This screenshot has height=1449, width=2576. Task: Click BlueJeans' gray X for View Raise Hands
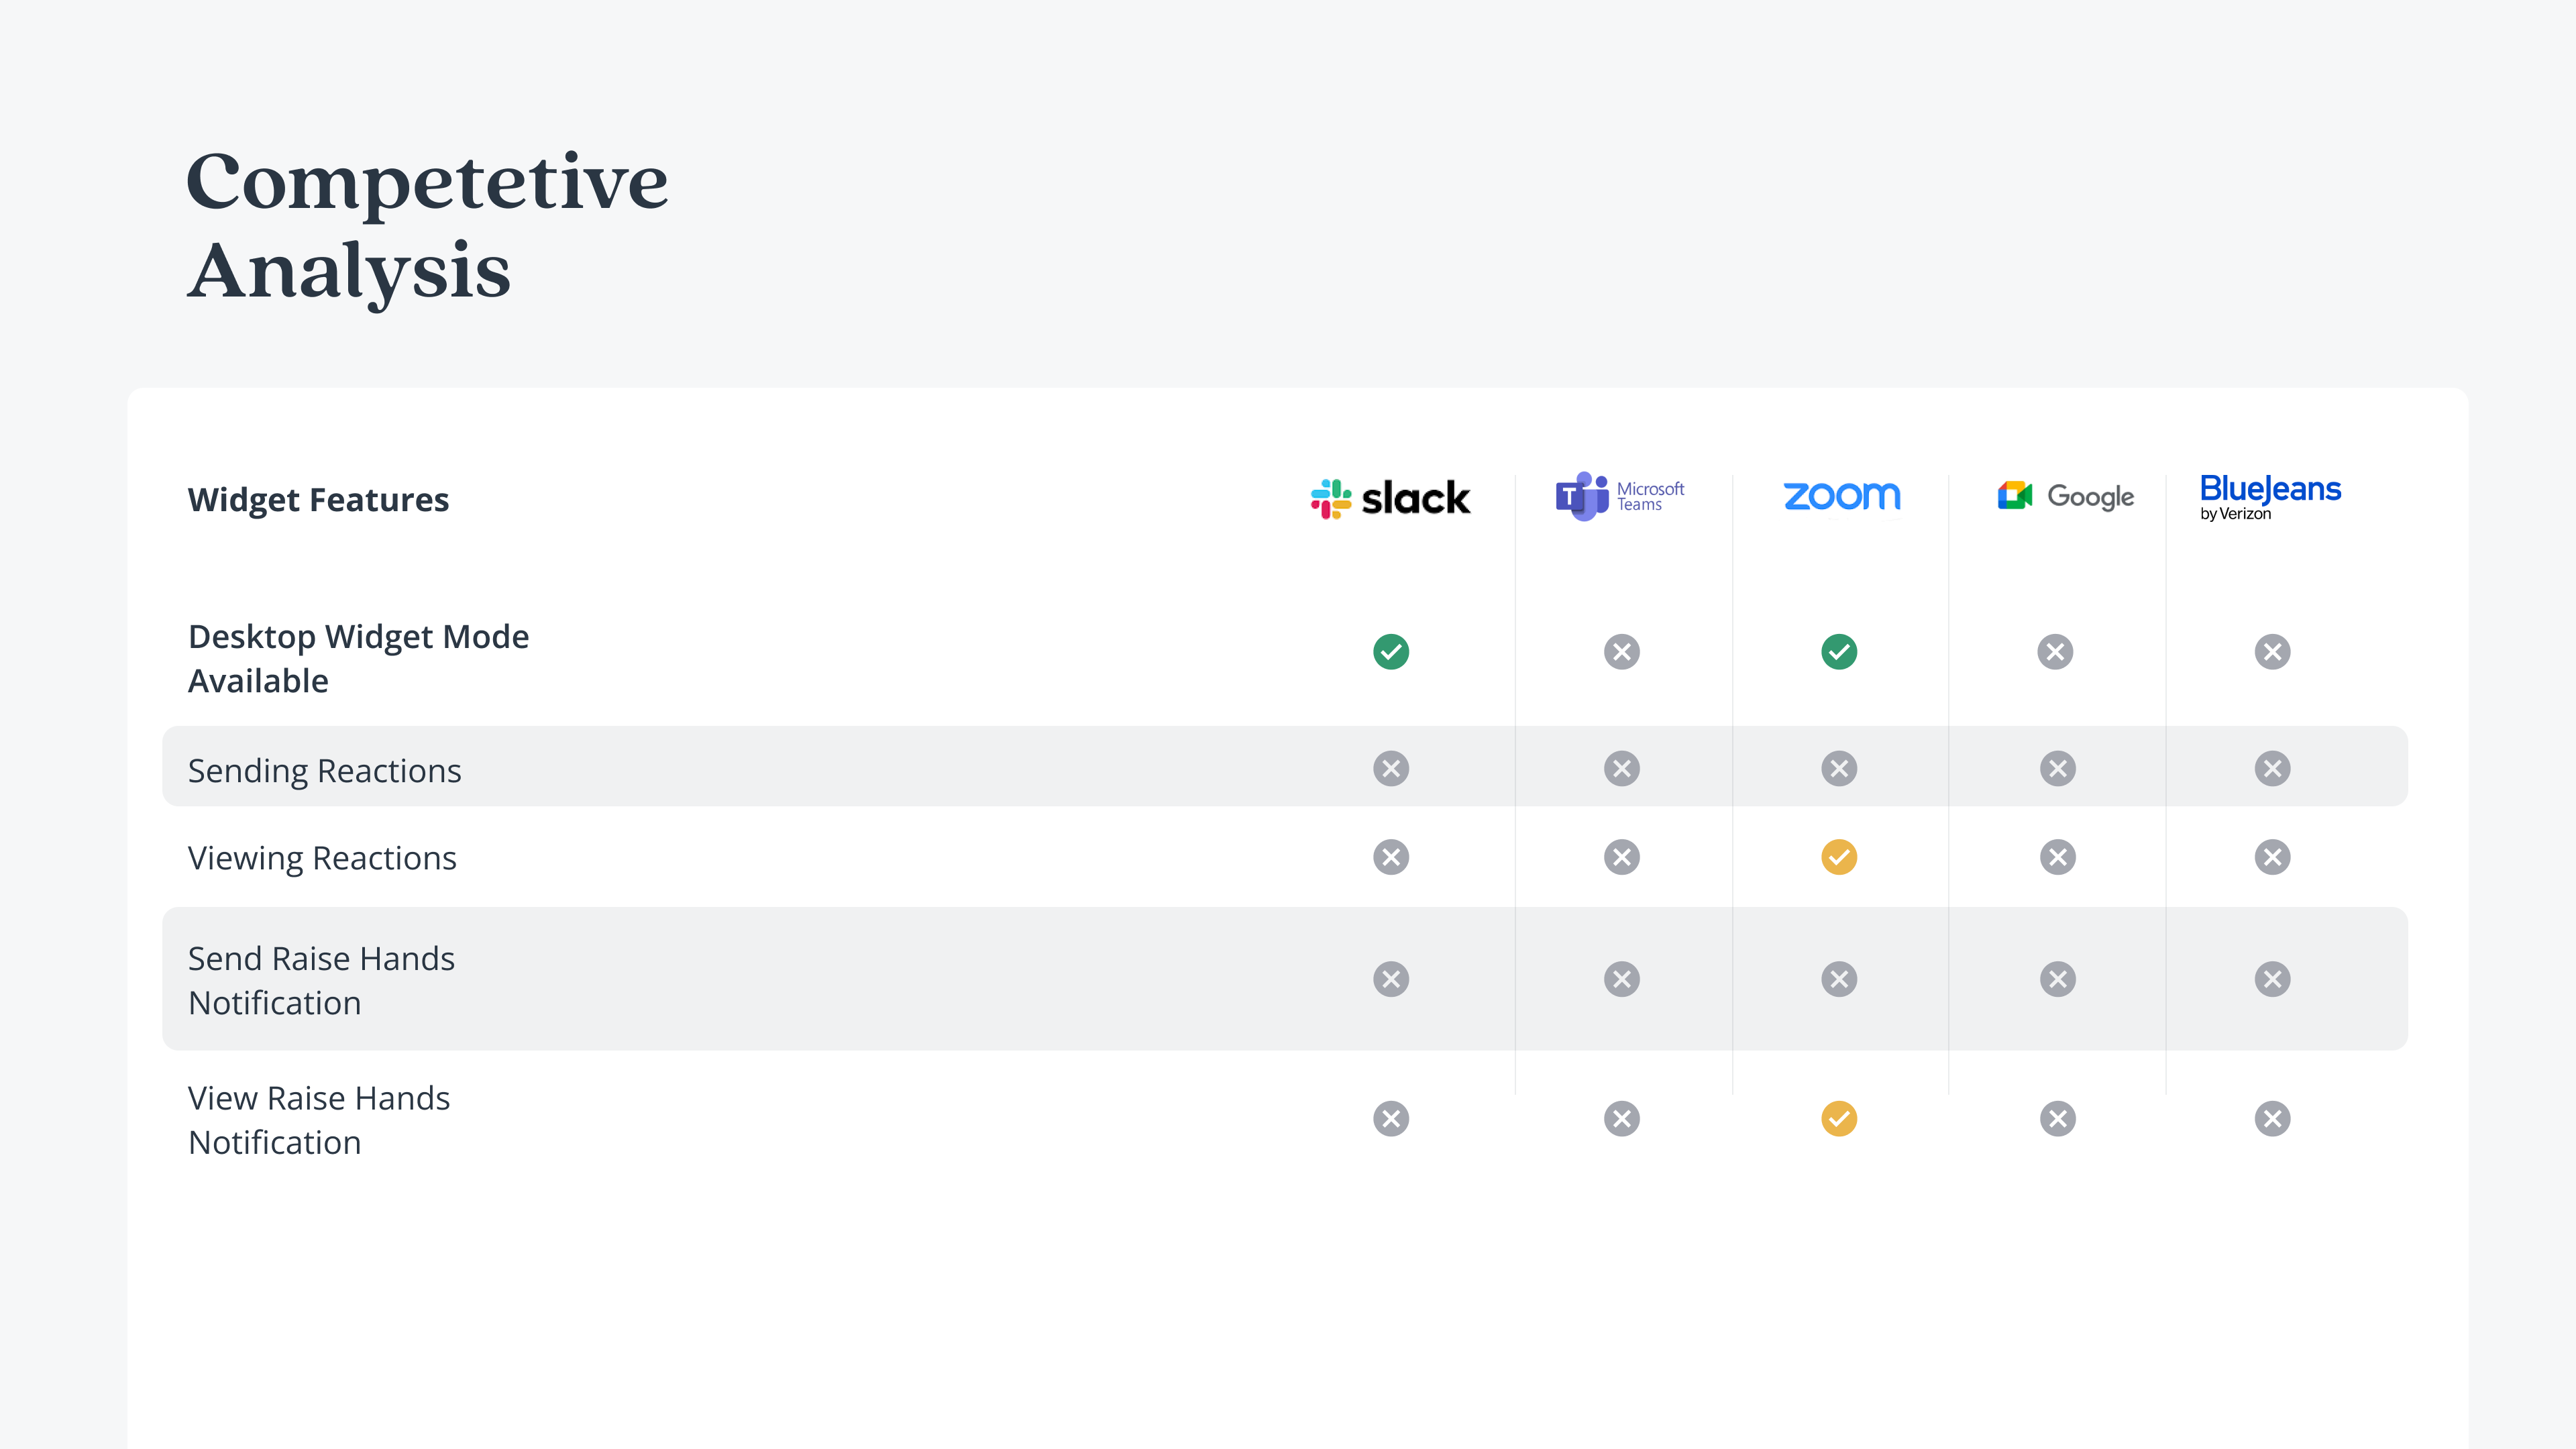[x=2273, y=1119]
